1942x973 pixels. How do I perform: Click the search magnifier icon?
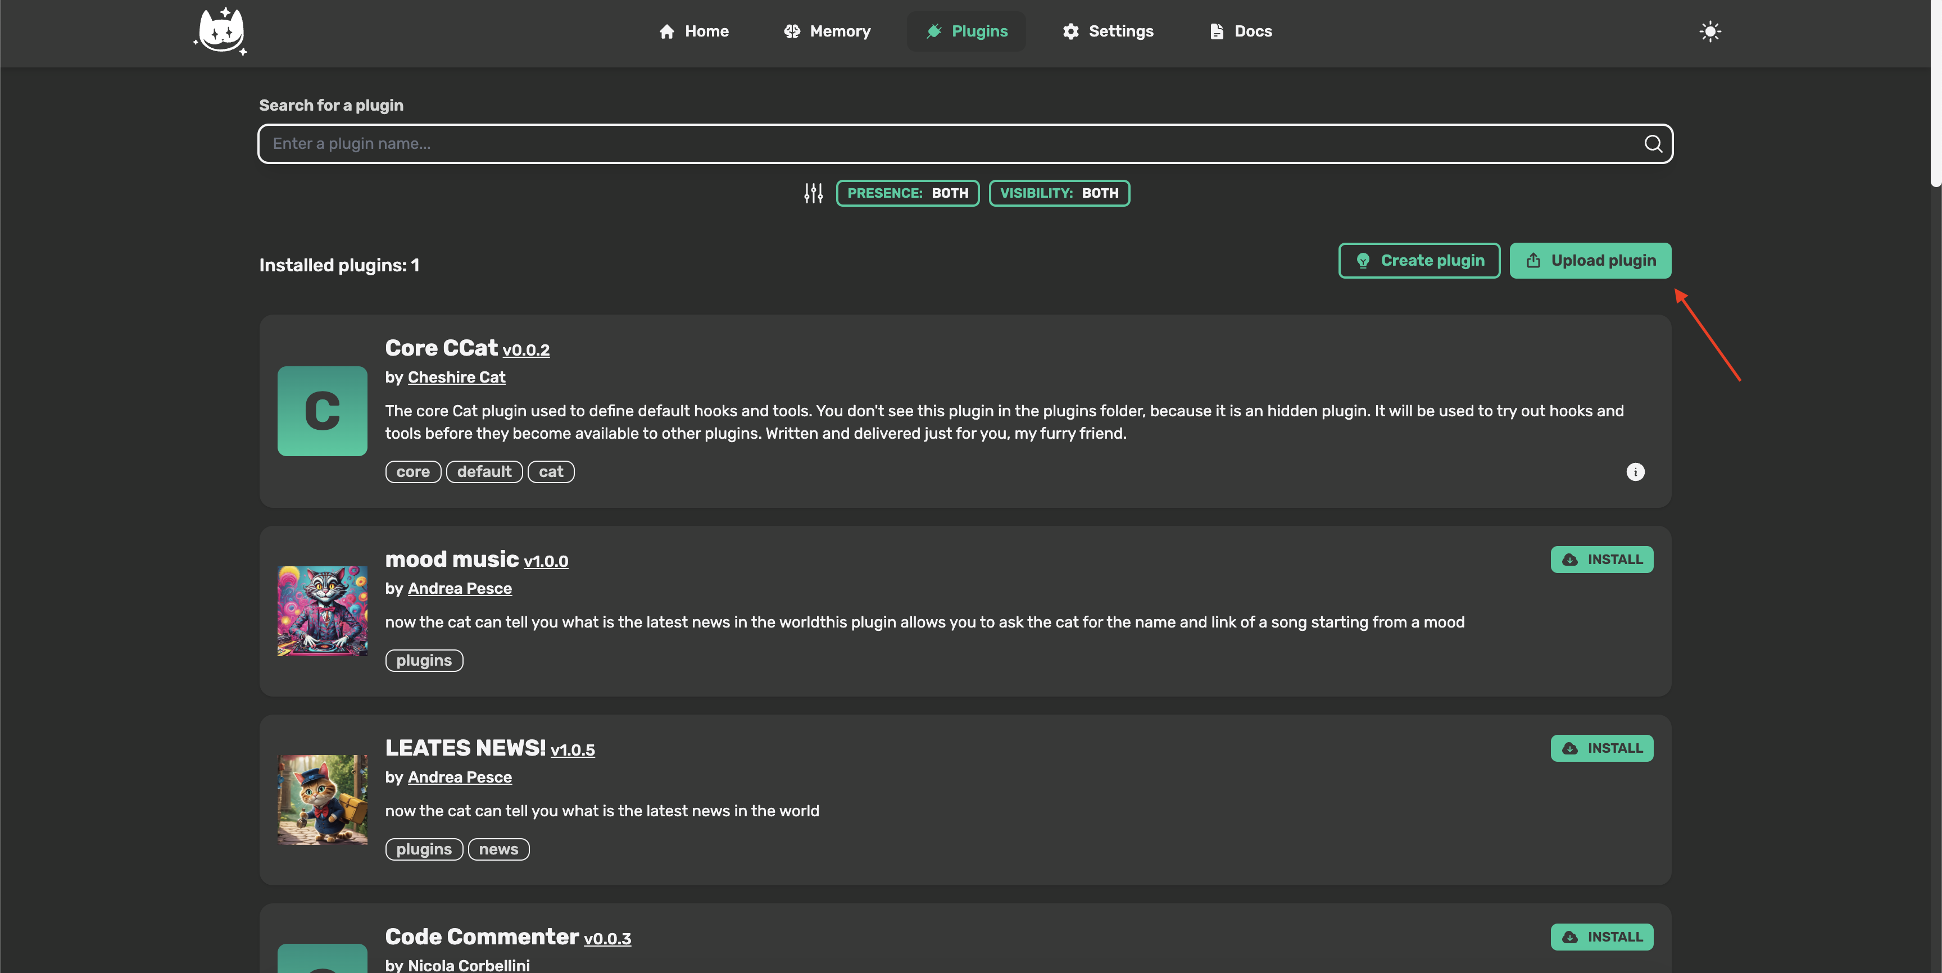pos(1653,144)
